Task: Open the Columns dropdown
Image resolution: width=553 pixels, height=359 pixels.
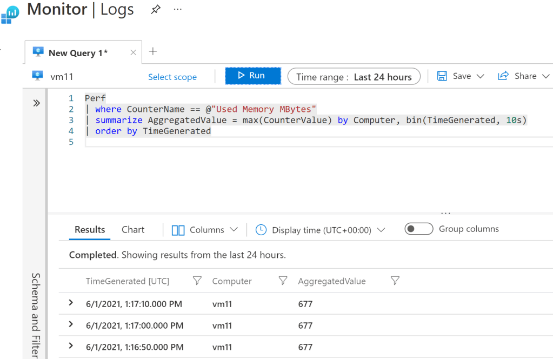Action: (x=205, y=230)
